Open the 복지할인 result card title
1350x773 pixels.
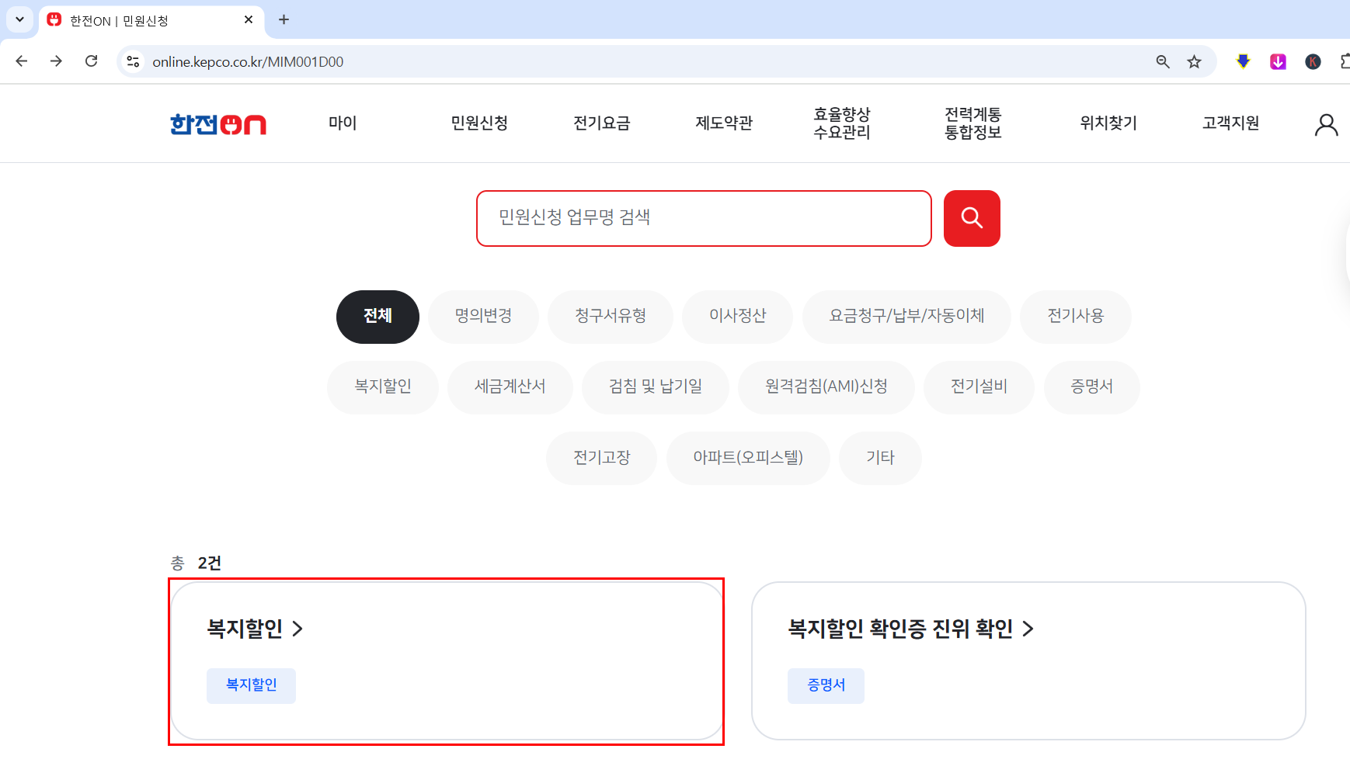tap(245, 629)
